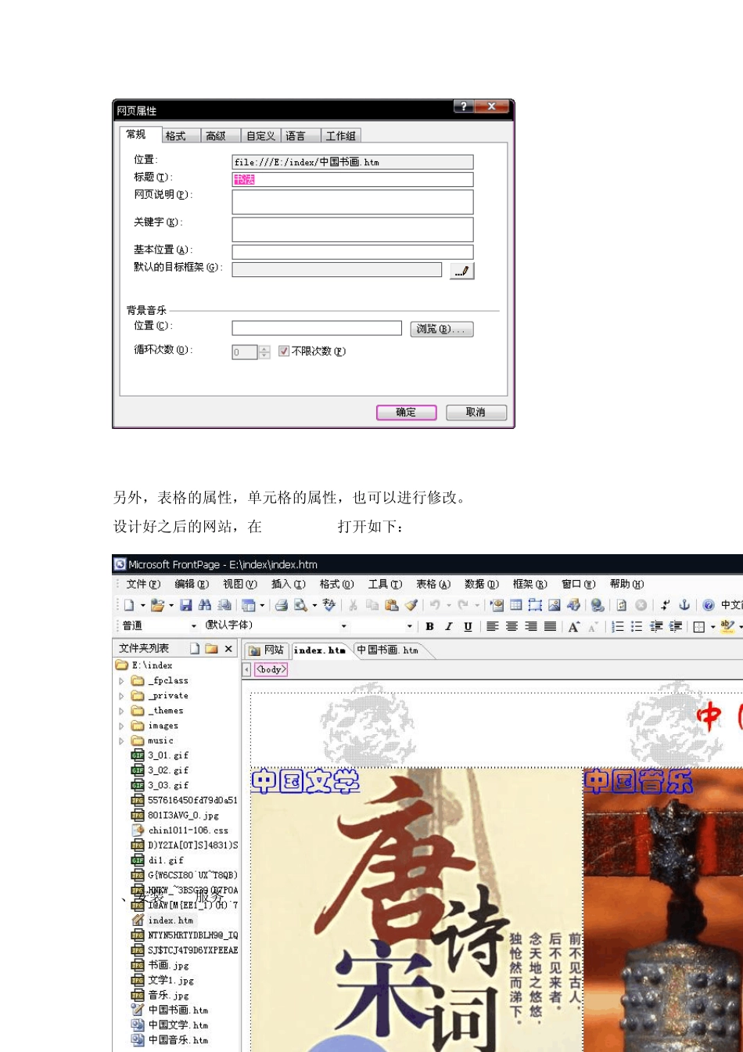This screenshot has height=1052, width=743.
Task: Click the 取消 button
Action: [x=476, y=413]
